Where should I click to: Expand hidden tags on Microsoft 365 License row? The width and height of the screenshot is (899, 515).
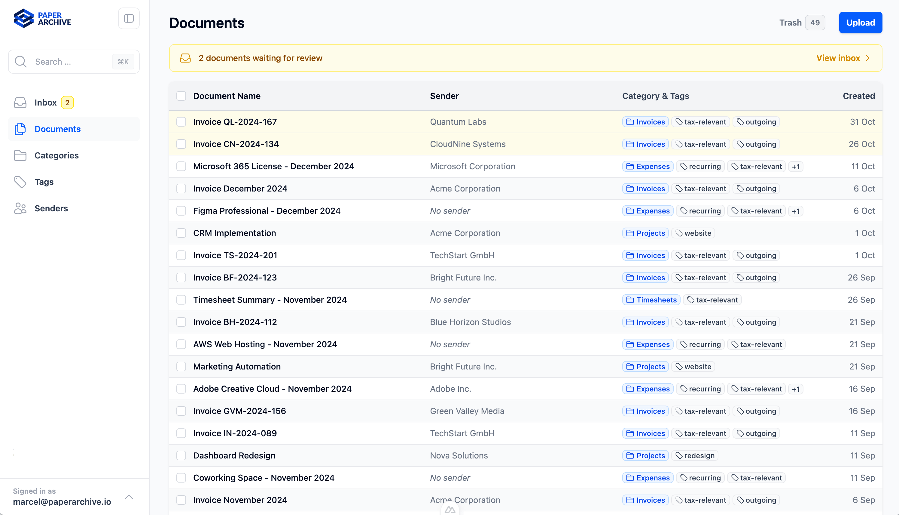[796, 166]
